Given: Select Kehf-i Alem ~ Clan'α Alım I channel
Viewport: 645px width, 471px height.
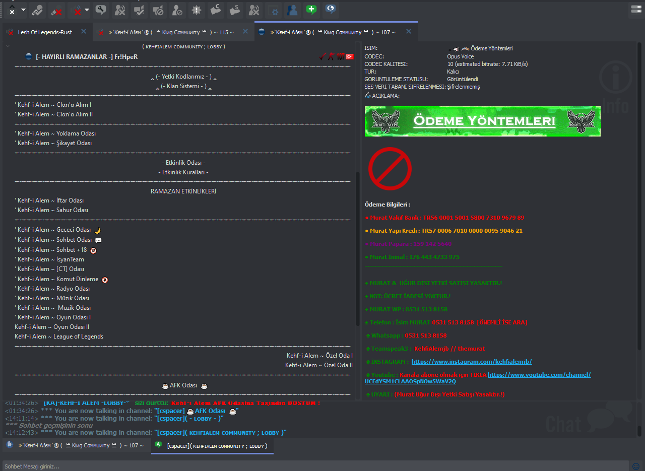Looking at the screenshot, I should pyautogui.click(x=53, y=105).
